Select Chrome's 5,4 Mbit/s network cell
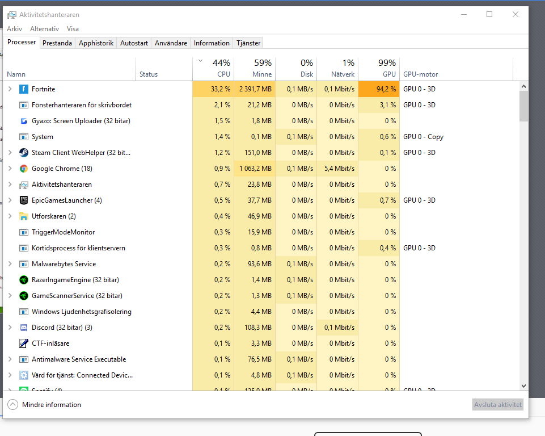This screenshot has height=436, width=545. (x=337, y=169)
